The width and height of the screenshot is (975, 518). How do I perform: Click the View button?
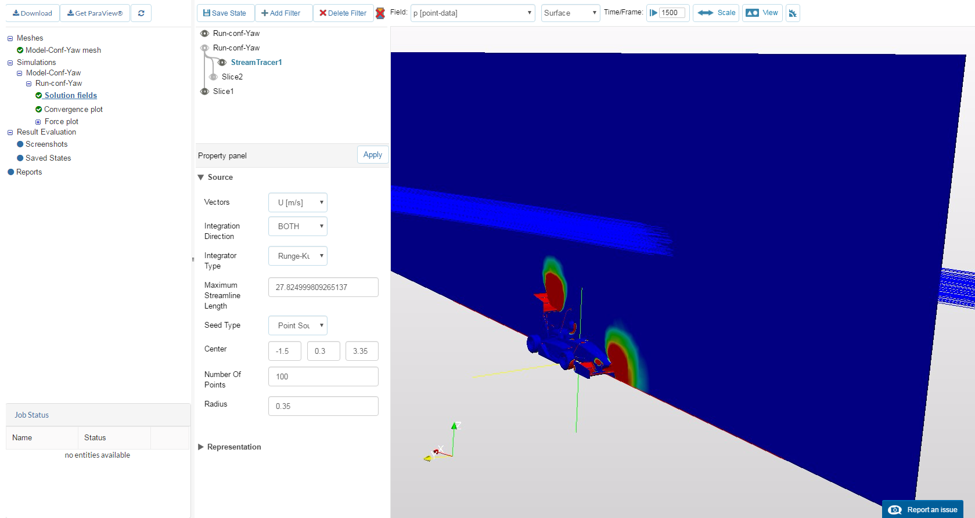pos(762,13)
